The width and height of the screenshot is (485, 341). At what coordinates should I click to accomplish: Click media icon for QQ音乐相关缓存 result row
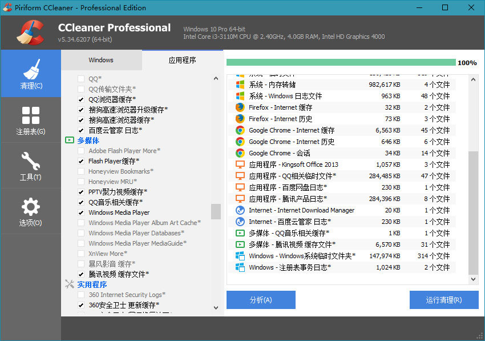[x=240, y=233]
